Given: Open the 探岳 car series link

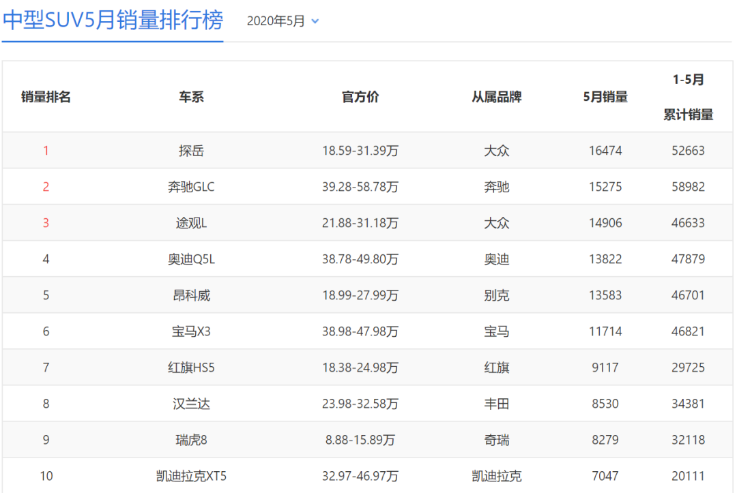Looking at the screenshot, I should (x=191, y=151).
